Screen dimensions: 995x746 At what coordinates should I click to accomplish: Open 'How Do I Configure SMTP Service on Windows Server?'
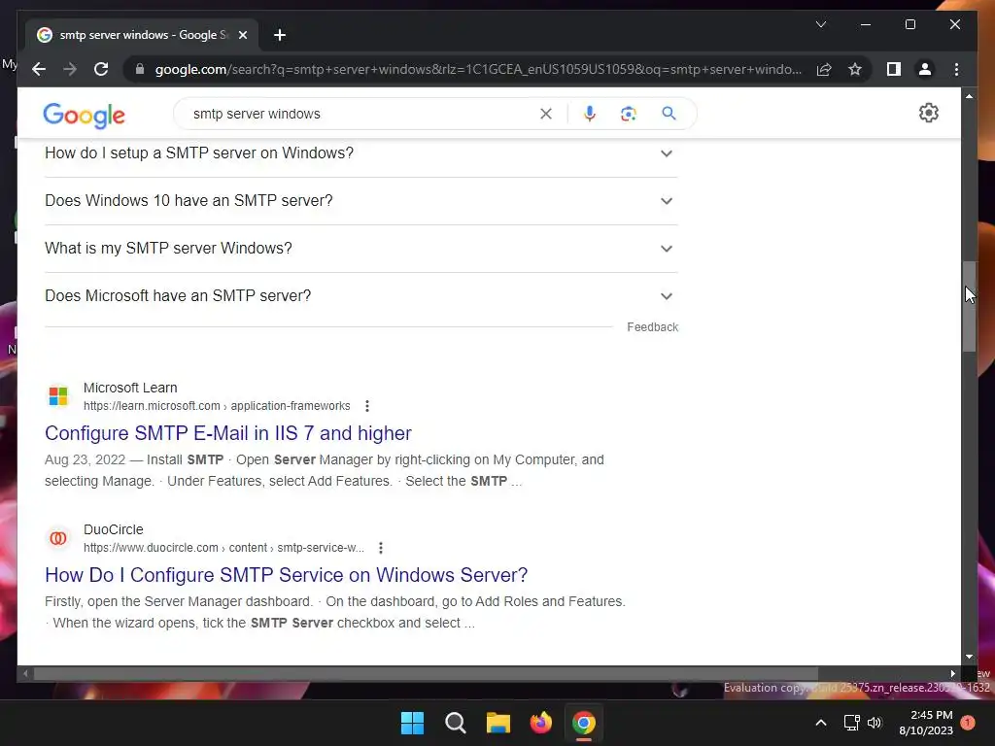click(287, 575)
